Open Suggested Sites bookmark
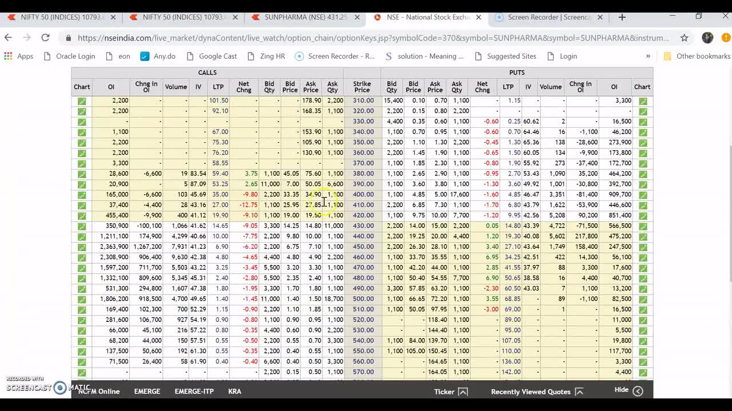This screenshot has width=732, height=411. point(505,56)
